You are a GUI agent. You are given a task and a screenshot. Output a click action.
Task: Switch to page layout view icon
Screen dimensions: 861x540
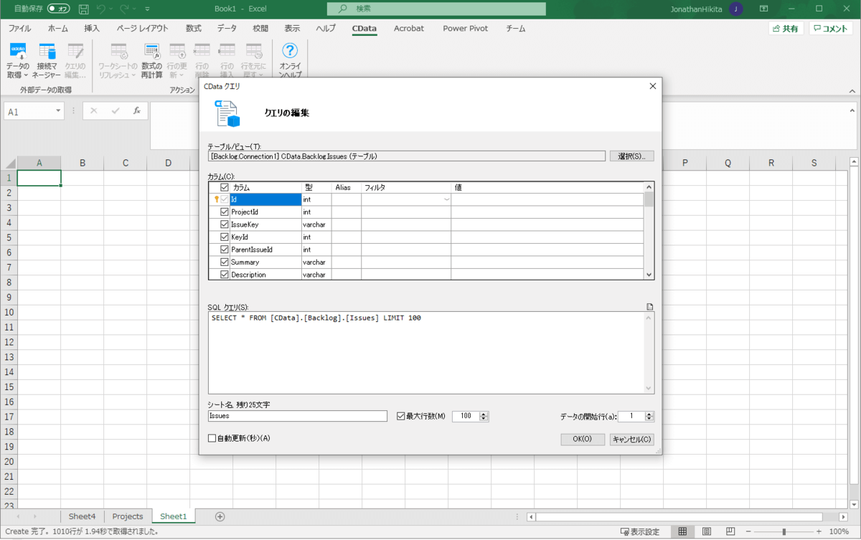[x=707, y=531]
